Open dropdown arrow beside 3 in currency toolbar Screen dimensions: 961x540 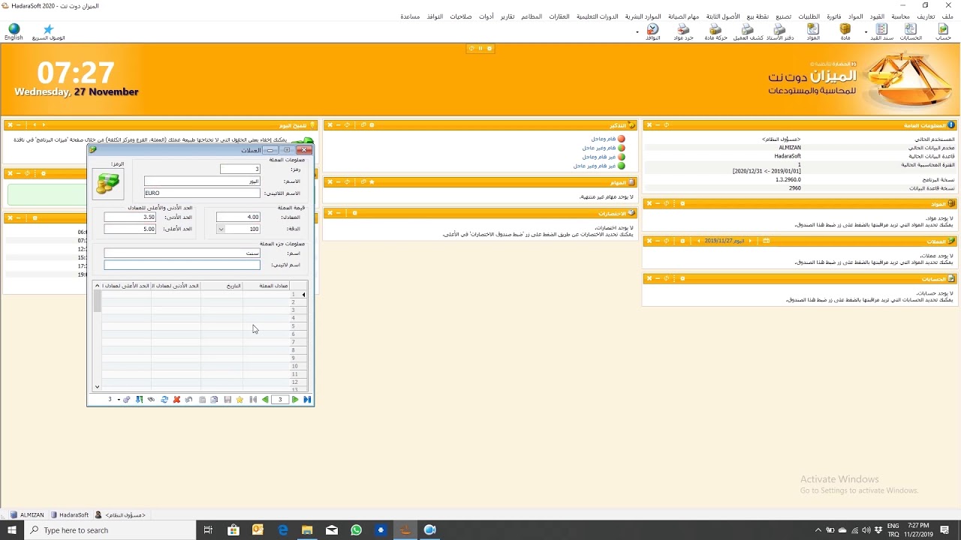[x=119, y=400]
